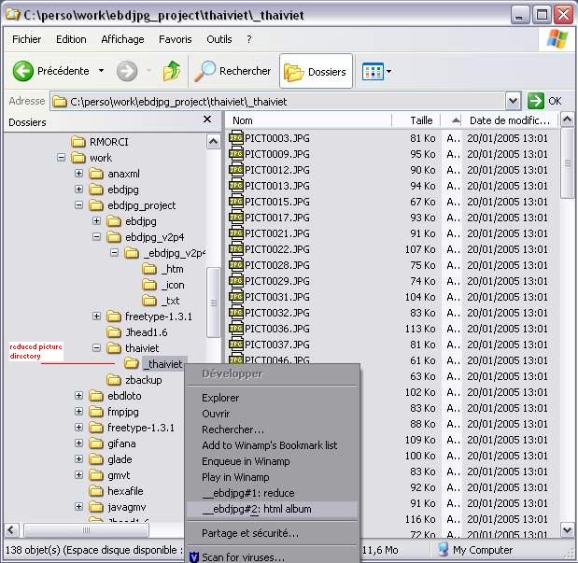Go up one folder level icon
578x563 pixels.
coord(172,71)
